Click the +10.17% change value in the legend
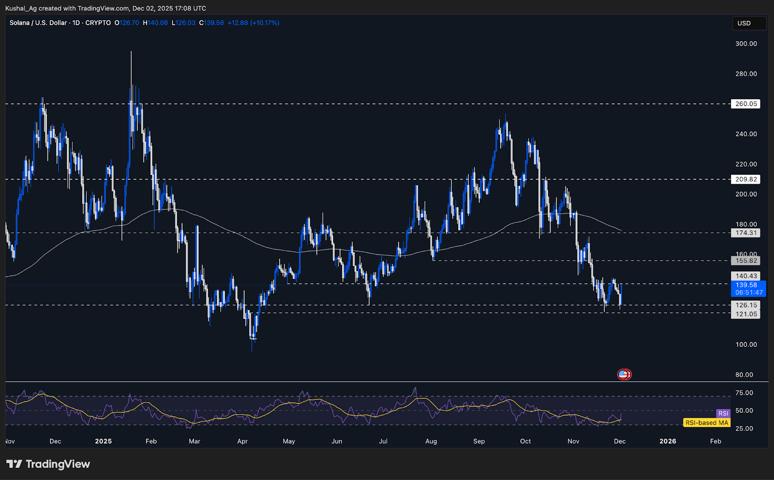This screenshot has width=774, height=480. click(264, 23)
